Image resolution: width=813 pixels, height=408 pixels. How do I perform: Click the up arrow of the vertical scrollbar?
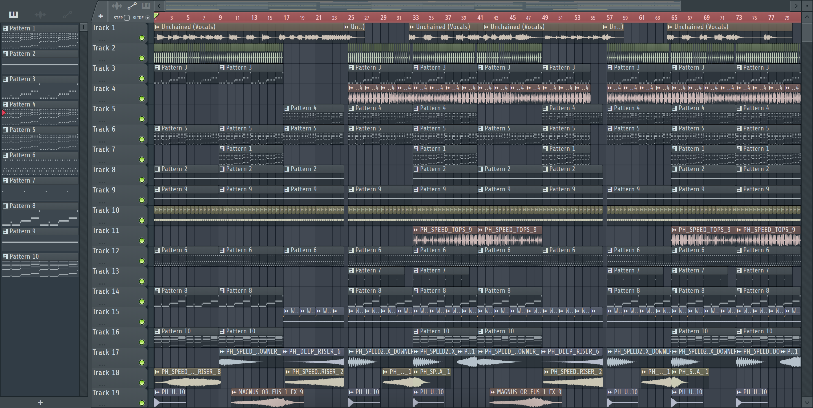(807, 17)
